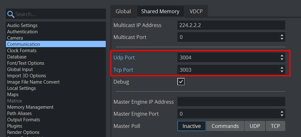Toggle the Debug checkbox
This screenshot has width=301, height=137.
181,82
